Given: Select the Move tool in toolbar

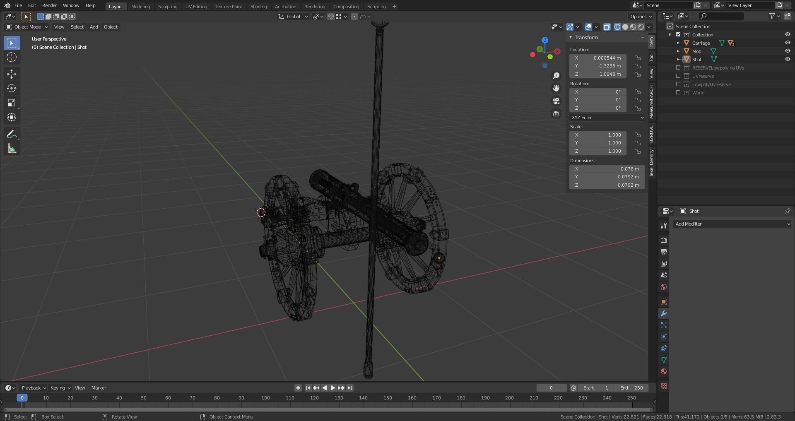Looking at the screenshot, I should pyautogui.click(x=12, y=74).
